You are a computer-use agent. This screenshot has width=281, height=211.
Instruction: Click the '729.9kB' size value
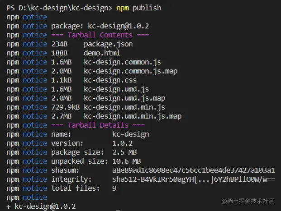click(x=66, y=107)
